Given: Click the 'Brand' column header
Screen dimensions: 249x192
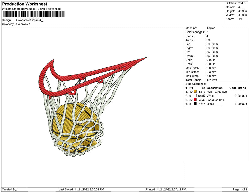Looking at the screenshot, I should [x=242, y=88].
